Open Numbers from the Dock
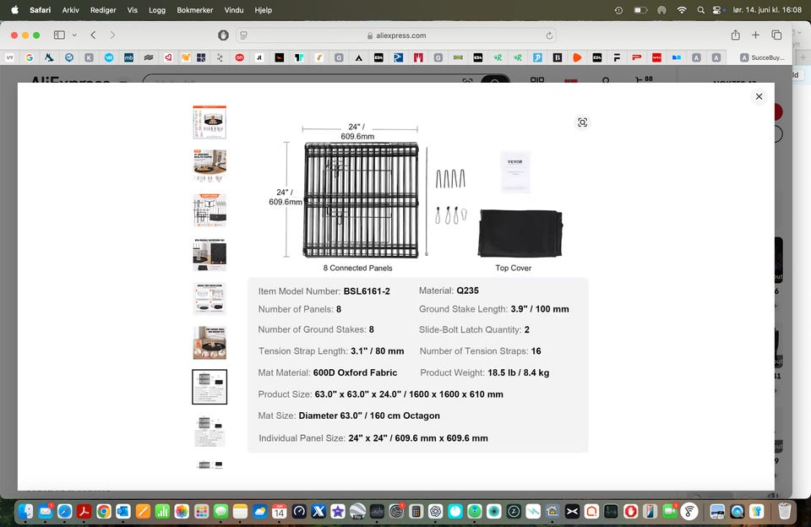 coord(162,512)
